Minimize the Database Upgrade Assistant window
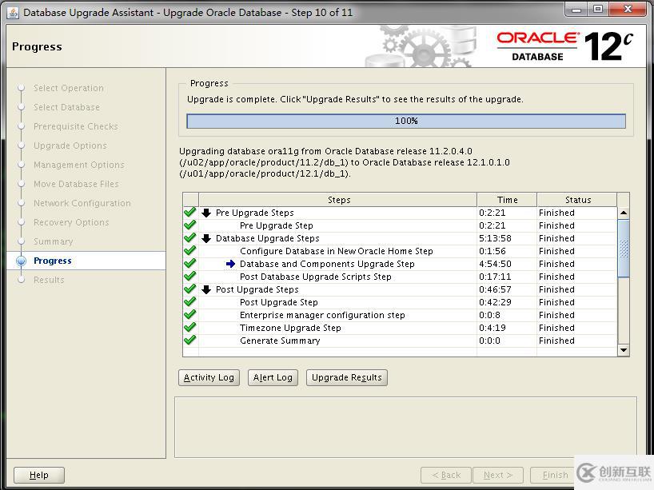This screenshot has width=654, height=490. point(576,9)
